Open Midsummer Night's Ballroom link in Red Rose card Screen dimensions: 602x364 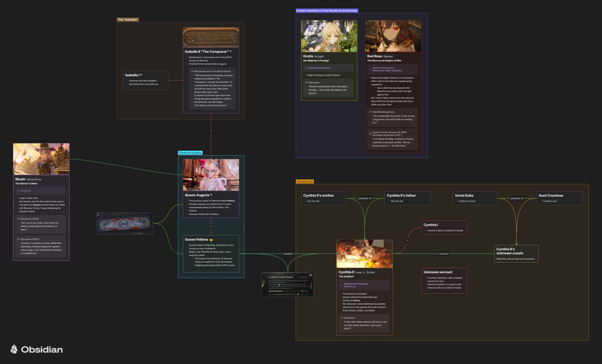(387, 71)
